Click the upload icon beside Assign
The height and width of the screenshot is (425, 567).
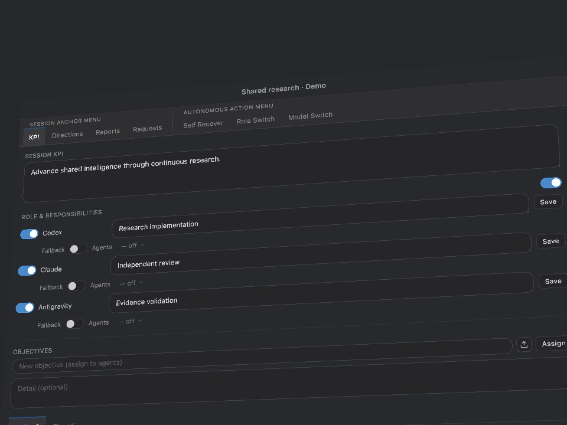[524, 345]
